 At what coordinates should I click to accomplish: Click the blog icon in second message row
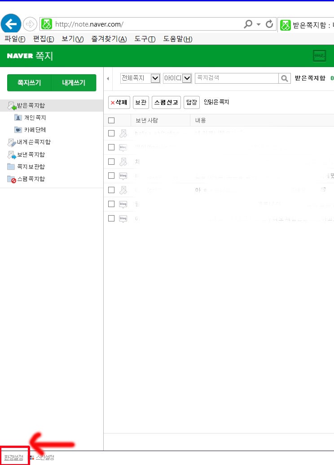point(123,147)
